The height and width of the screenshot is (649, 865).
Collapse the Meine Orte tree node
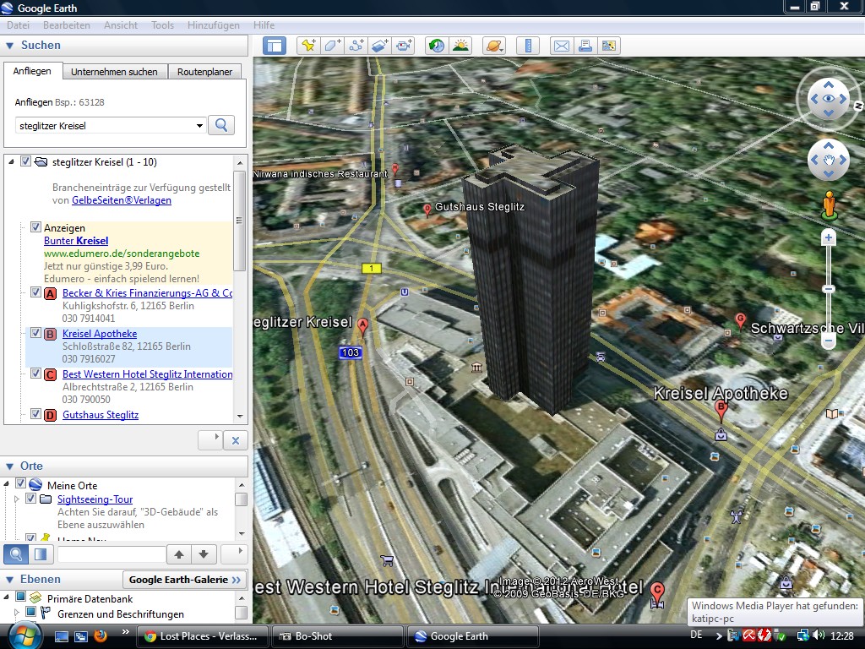[x=6, y=484]
